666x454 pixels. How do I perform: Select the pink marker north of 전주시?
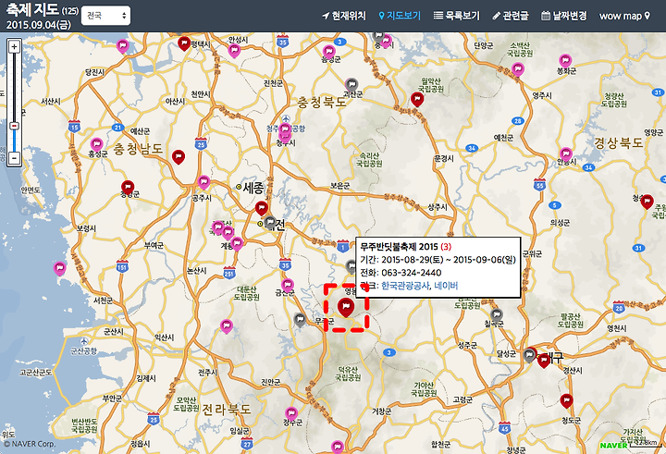tap(227, 326)
